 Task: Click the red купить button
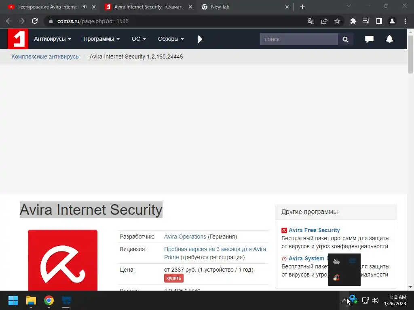(x=174, y=278)
